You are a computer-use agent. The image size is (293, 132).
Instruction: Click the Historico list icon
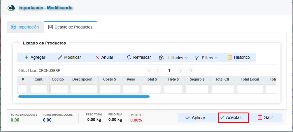click(x=230, y=57)
